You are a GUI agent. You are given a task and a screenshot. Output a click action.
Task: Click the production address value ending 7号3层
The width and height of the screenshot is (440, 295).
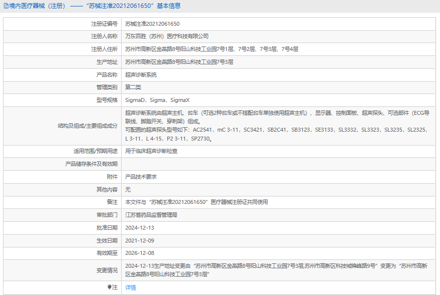coord(179,62)
